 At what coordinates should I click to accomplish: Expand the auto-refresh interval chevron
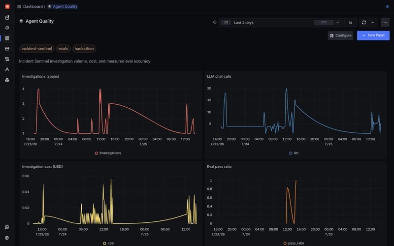click(372, 22)
